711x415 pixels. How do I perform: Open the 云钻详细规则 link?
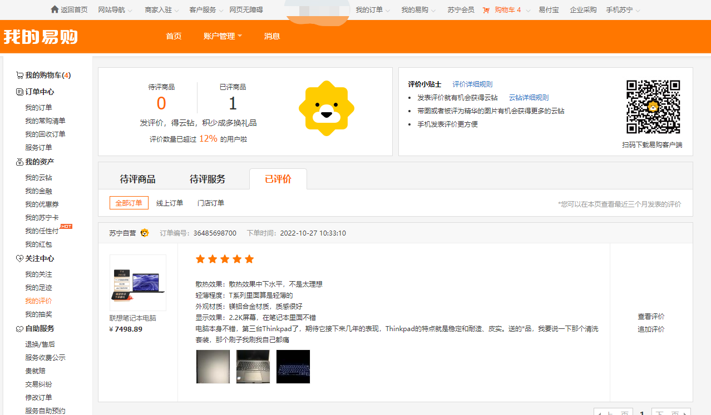(x=529, y=98)
